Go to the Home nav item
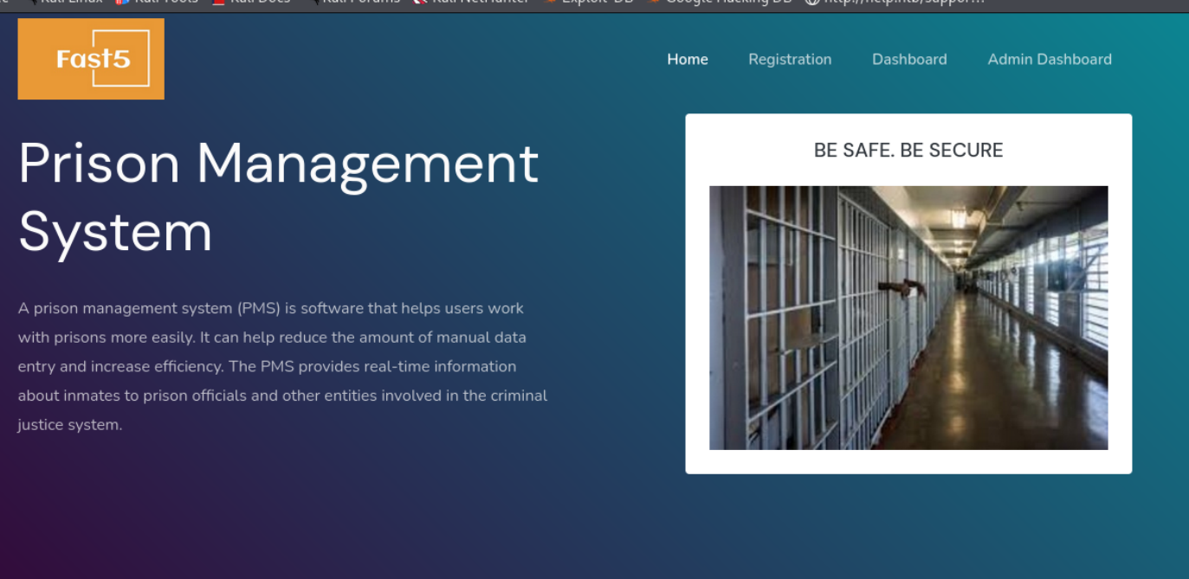1189x579 pixels. coord(688,60)
